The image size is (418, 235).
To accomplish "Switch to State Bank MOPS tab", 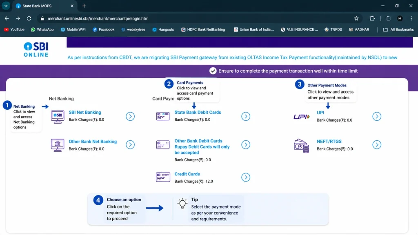I will point(44,6).
